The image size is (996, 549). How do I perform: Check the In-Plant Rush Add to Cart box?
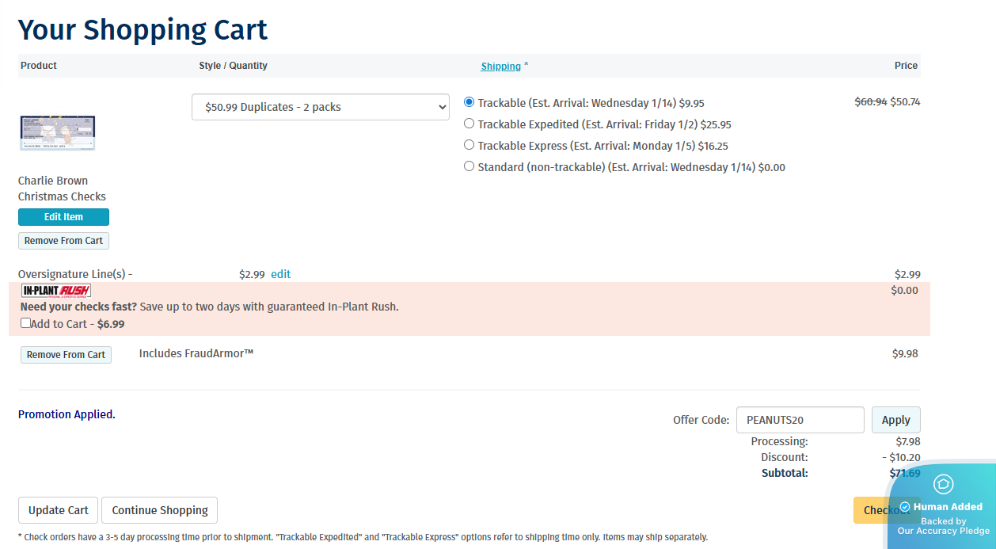pyautogui.click(x=26, y=323)
